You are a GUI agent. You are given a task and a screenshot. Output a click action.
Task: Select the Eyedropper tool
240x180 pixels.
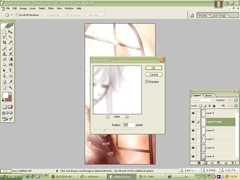pos(11,82)
